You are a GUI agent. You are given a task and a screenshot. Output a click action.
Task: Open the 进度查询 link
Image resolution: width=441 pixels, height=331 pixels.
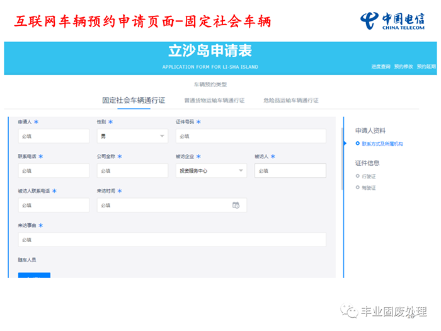tap(381, 66)
